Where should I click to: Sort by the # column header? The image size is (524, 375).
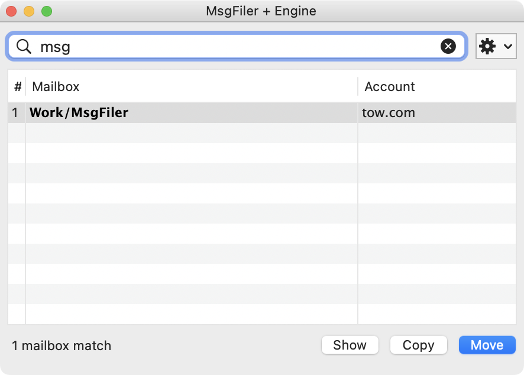(18, 87)
